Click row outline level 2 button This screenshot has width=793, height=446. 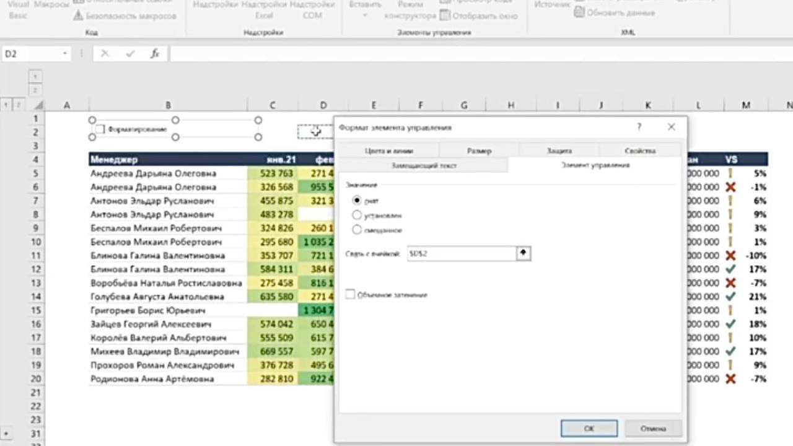pyautogui.click(x=17, y=105)
